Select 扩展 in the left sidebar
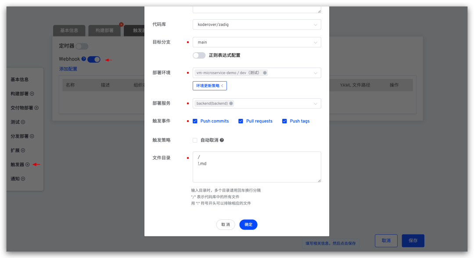The width and height of the screenshot is (474, 258). coord(15,150)
